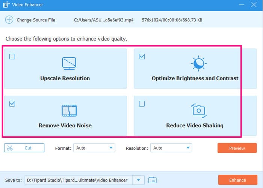Viewport: 263px width, 188px height.
Task: Expand the Save to path dropdown arrow
Action: coord(138,180)
